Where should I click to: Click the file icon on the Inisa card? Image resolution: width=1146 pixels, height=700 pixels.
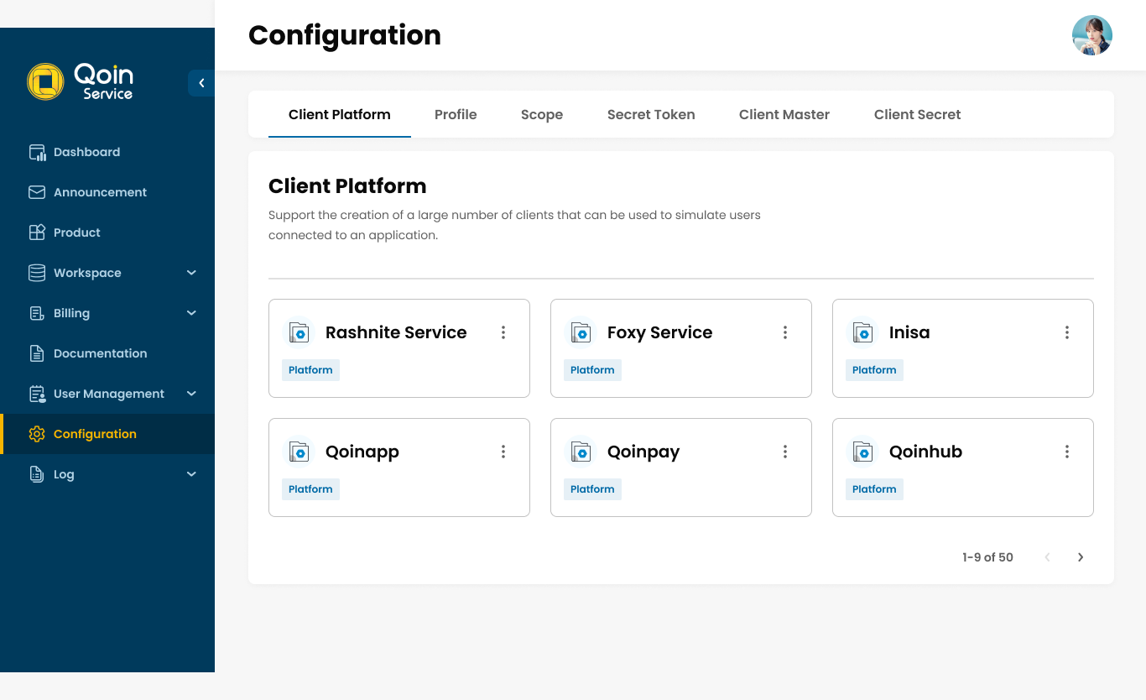[x=862, y=332]
